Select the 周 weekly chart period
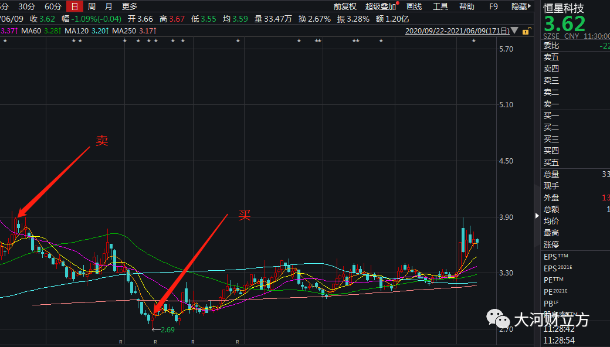The height and width of the screenshot is (347, 610). click(91, 6)
